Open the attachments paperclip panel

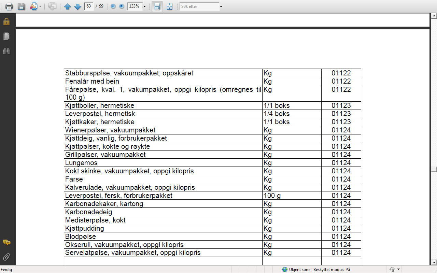click(x=6, y=257)
